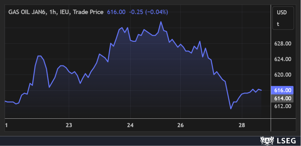Click the 620.00 price axis label
The width and height of the screenshot is (301, 146).
coord(283,75)
